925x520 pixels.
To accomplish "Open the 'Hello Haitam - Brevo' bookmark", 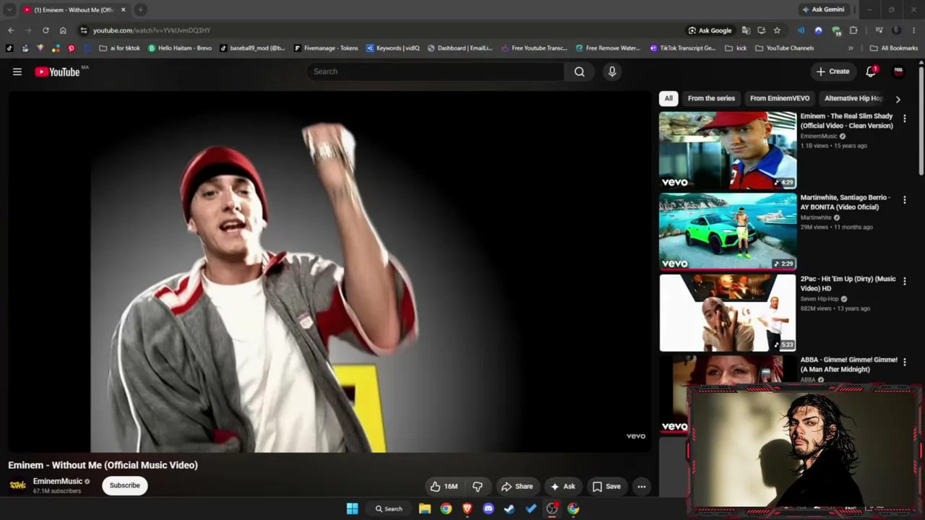I will pyautogui.click(x=180, y=48).
